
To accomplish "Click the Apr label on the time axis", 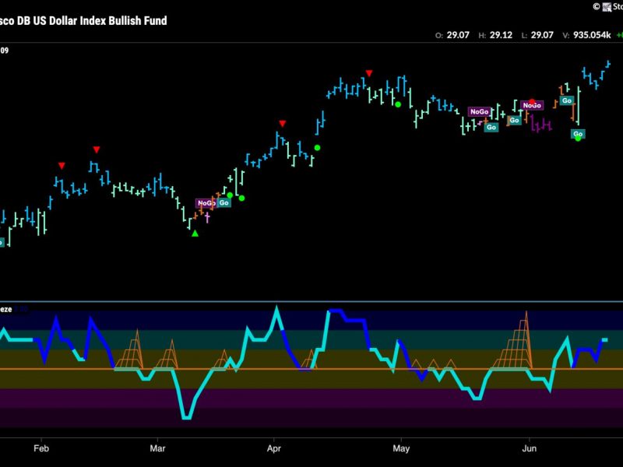I will coord(274,448).
